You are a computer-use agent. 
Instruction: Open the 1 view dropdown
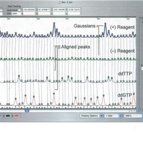[113, 116]
